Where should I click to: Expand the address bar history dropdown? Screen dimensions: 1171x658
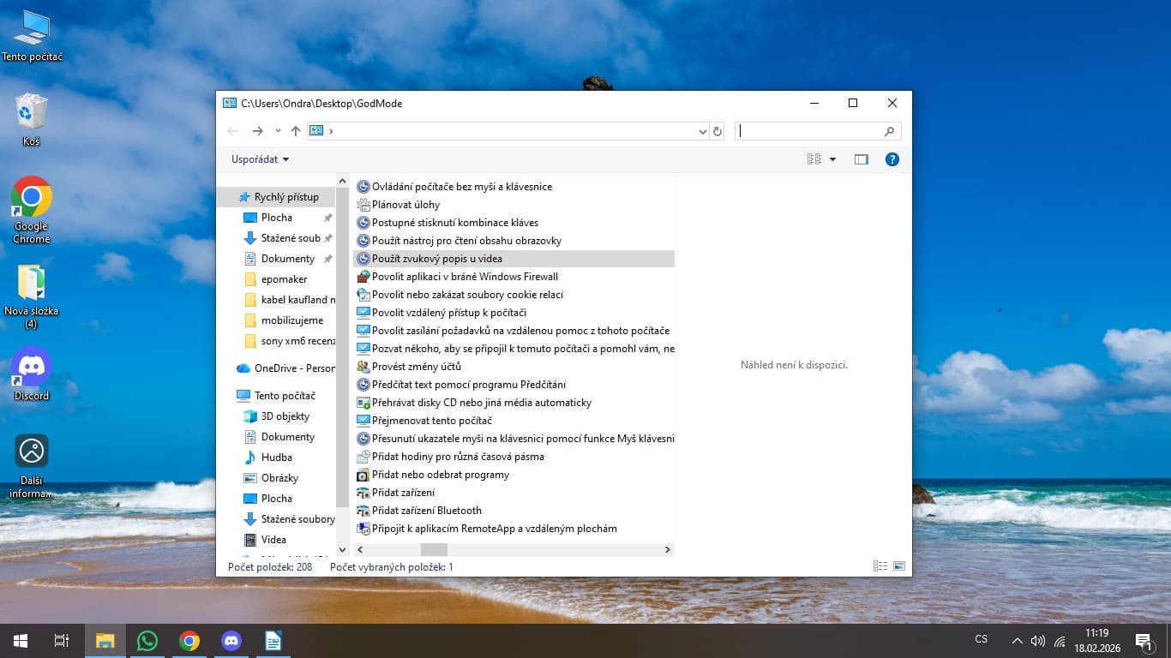(703, 131)
